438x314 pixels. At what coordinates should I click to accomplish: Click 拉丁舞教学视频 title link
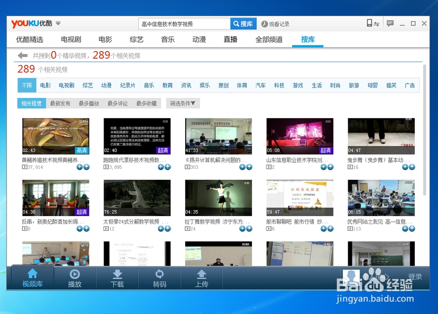[x=217, y=222]
